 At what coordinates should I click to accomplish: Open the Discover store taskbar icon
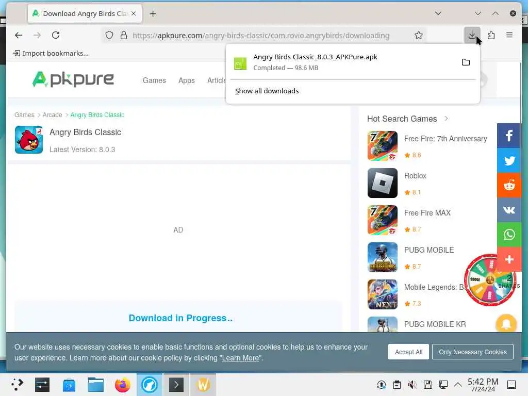pyautogui.click(x=69, y=385)
